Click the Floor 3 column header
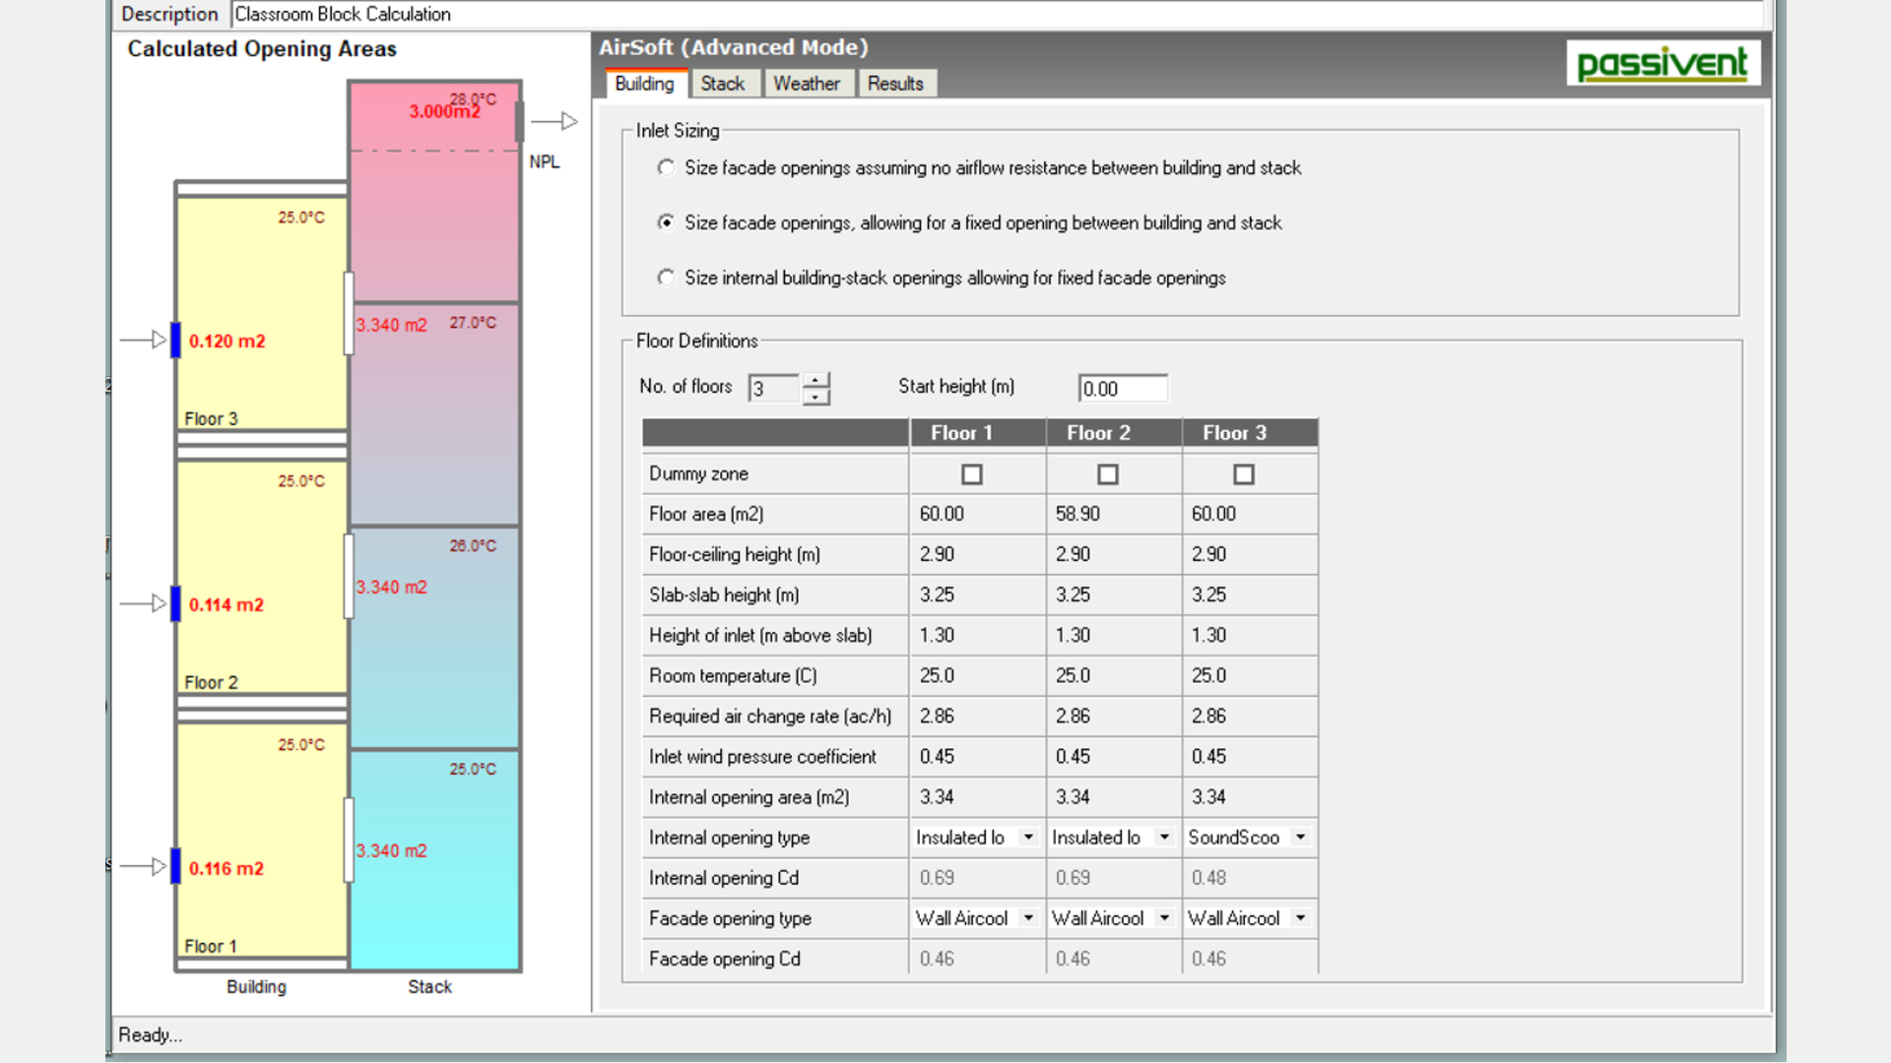 tap(1250, 433)
